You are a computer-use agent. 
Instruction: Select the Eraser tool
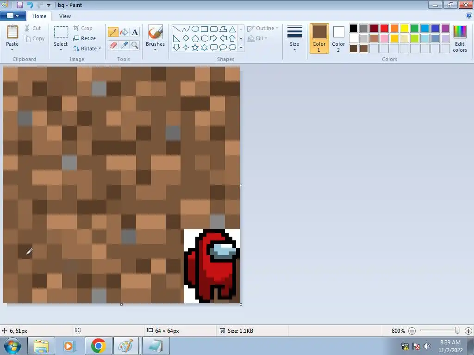pos(113,45)
